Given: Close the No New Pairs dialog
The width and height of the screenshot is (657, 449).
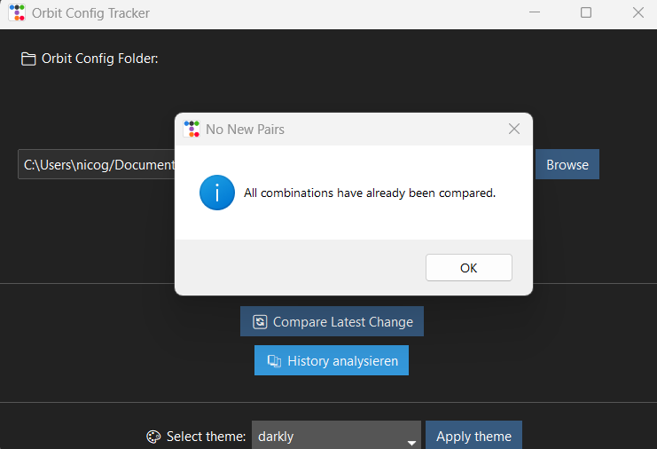Looking at the screenshot, I should pyautogui.click(x=514, y=129).
